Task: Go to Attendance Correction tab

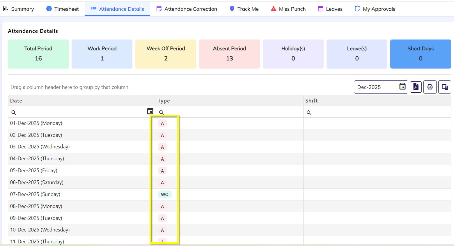Action: pos(187,9)
